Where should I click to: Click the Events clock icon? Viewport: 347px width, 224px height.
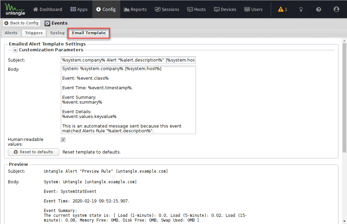[47, 23]
